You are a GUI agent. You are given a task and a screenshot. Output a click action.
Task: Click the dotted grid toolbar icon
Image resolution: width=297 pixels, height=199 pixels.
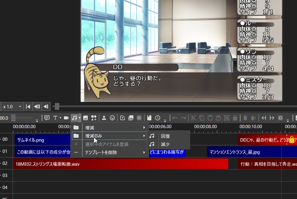(139, 118)
